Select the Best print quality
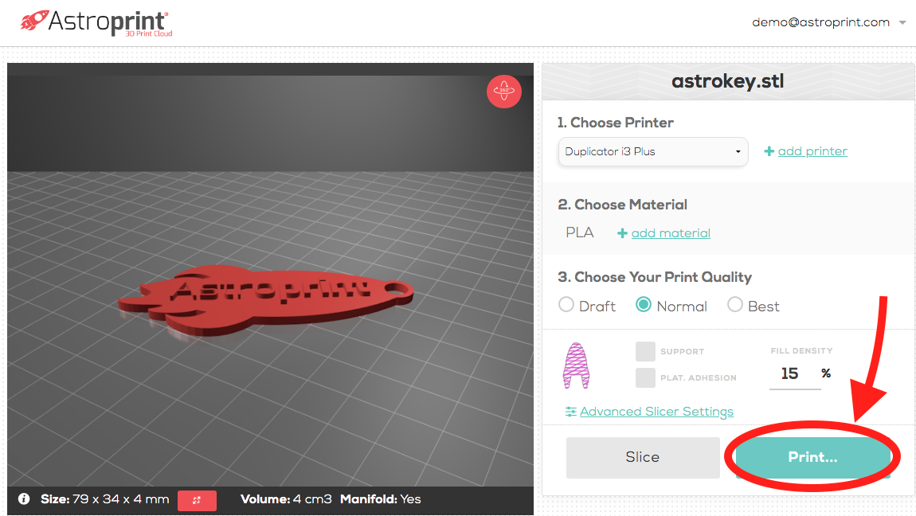 pyautogui.click(x=735, y=305)
